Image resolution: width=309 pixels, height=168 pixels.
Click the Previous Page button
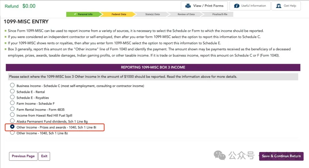[23, 156]
